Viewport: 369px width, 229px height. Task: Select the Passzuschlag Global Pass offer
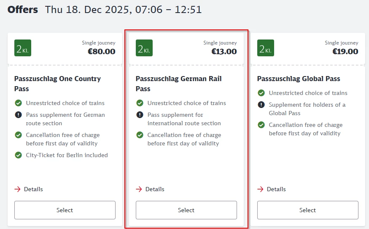point(307,210)
